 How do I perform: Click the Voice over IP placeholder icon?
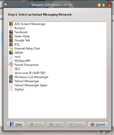[x=11, y=73]
